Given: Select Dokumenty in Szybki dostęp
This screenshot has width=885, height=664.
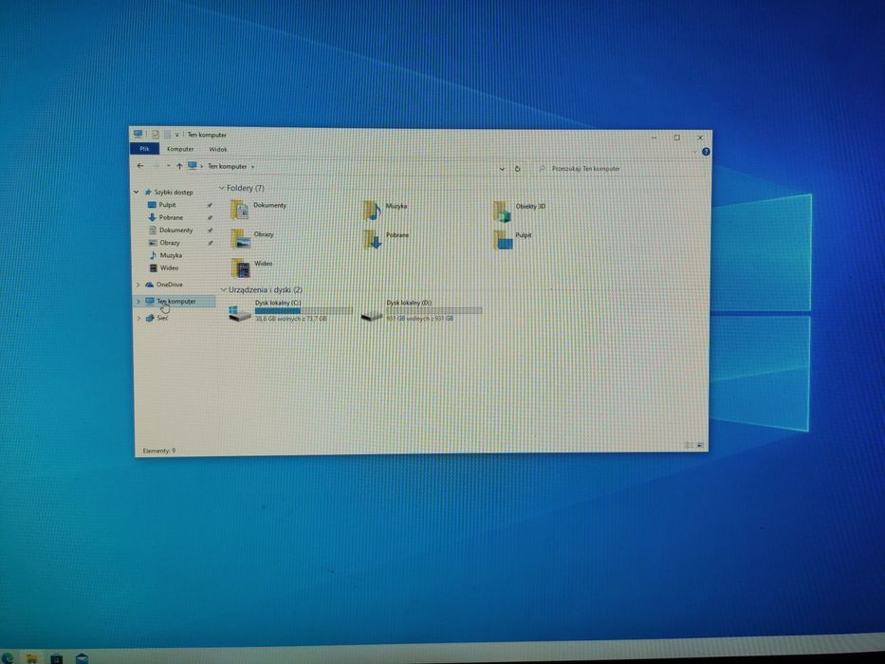Looking at the screenshot, I should tap(175, 231).
